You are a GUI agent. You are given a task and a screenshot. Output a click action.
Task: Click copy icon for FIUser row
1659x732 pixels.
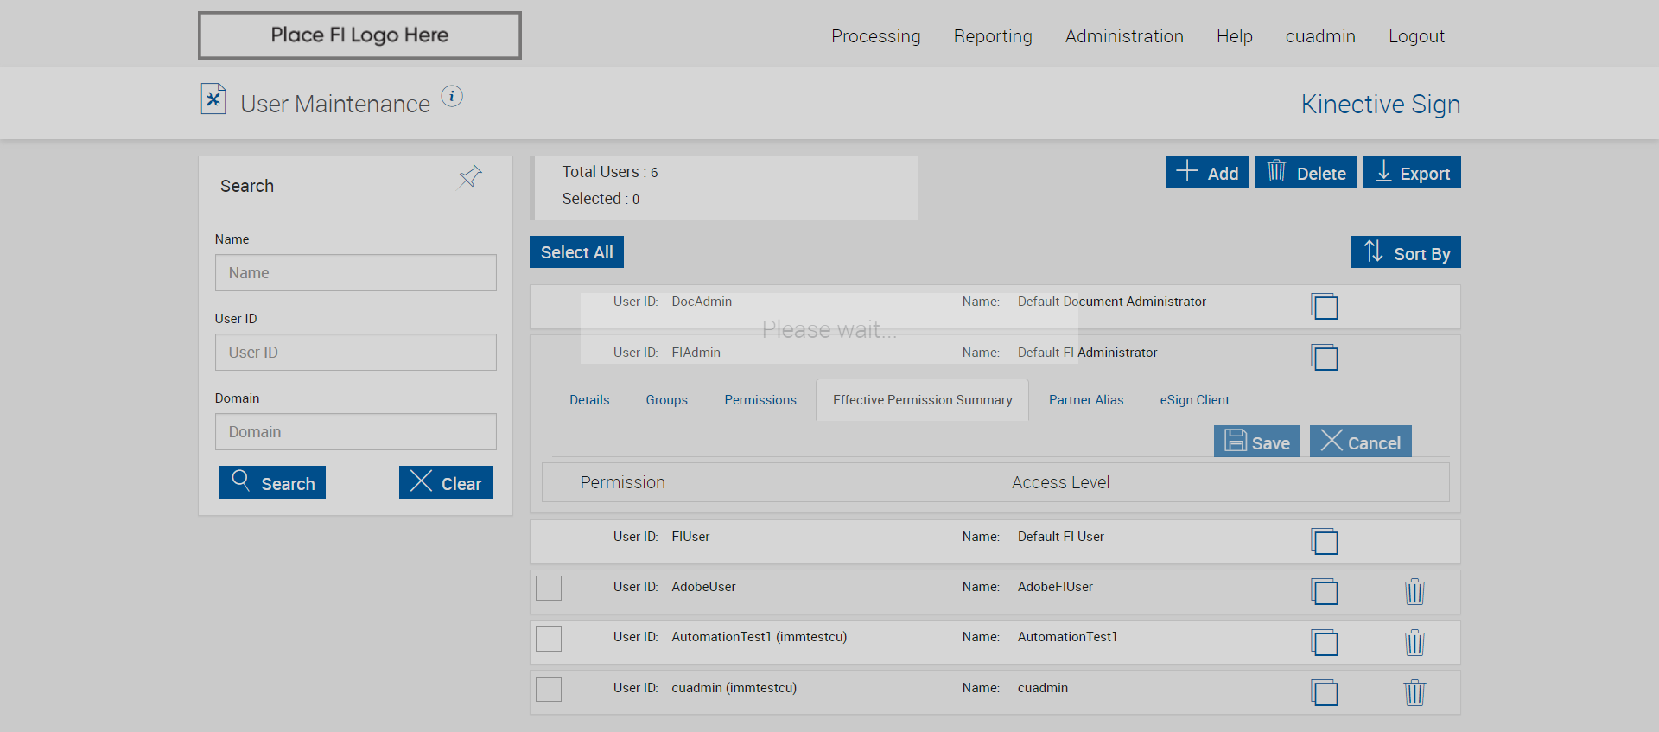pos(1324,542)
